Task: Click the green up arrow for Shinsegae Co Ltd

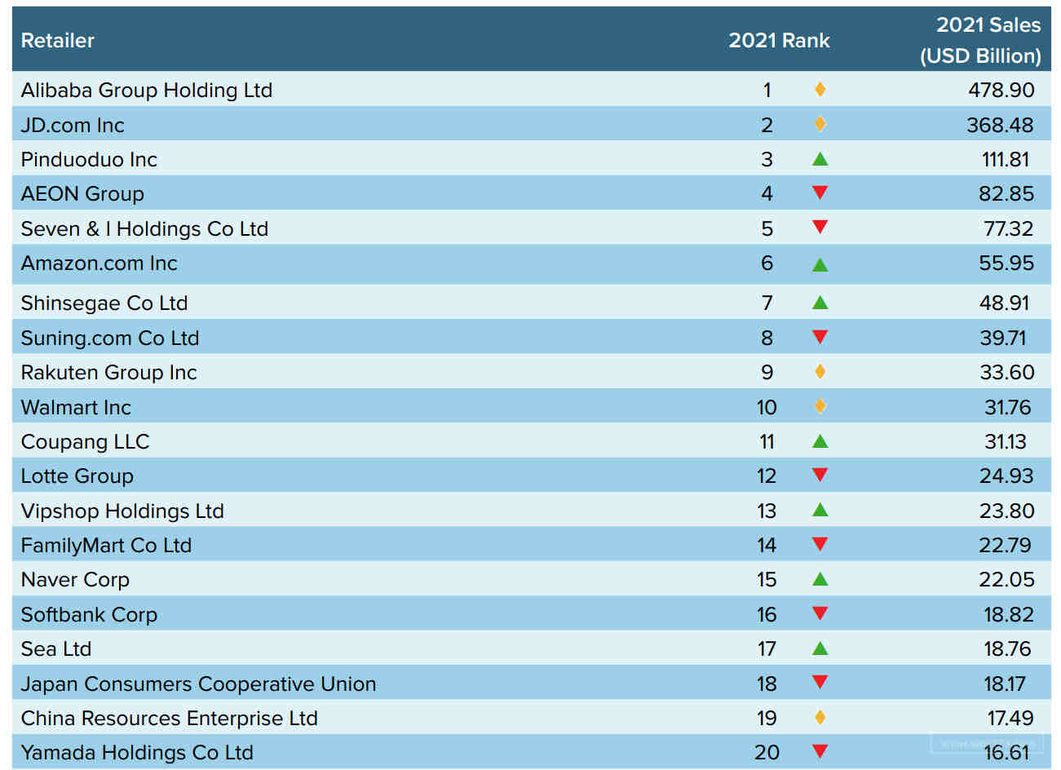Action: tap(820, 303)
